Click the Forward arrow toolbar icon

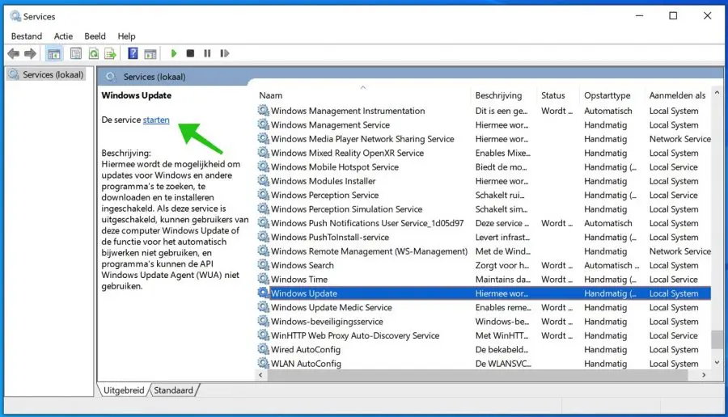30,54
